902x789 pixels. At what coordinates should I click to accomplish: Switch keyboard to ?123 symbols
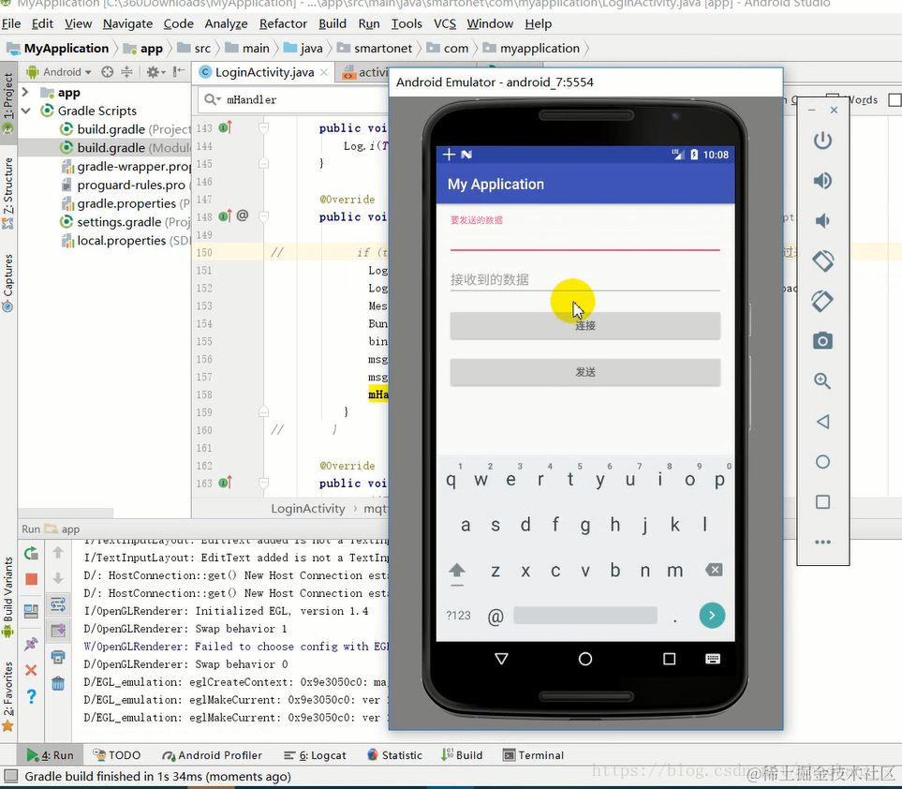(458, 616)
